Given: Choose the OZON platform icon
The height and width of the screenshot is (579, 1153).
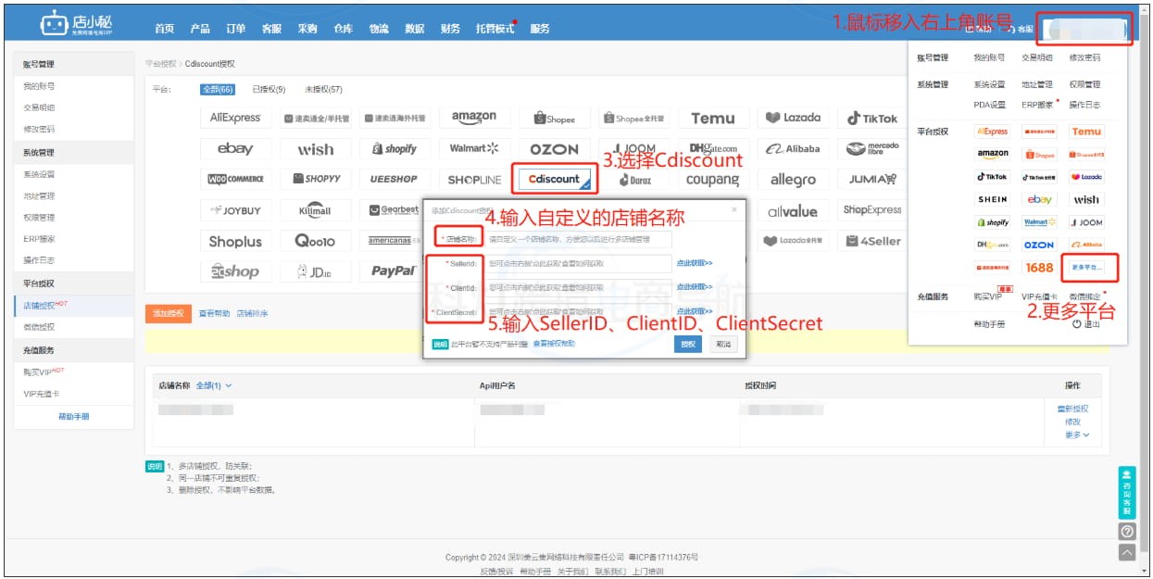Looking at the screenshot, I should (x=554, y=148).
